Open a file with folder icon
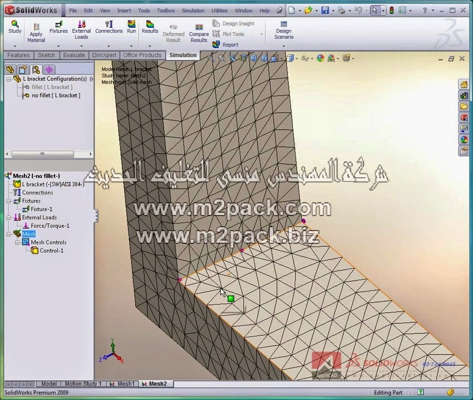Screen dimensions: 473x400 point(308,10)
